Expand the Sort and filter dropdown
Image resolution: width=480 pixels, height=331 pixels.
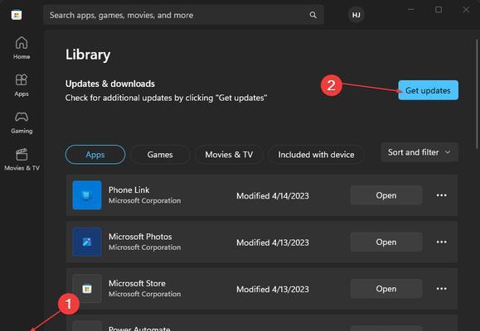pyautogui.click(x=419, y=152)
